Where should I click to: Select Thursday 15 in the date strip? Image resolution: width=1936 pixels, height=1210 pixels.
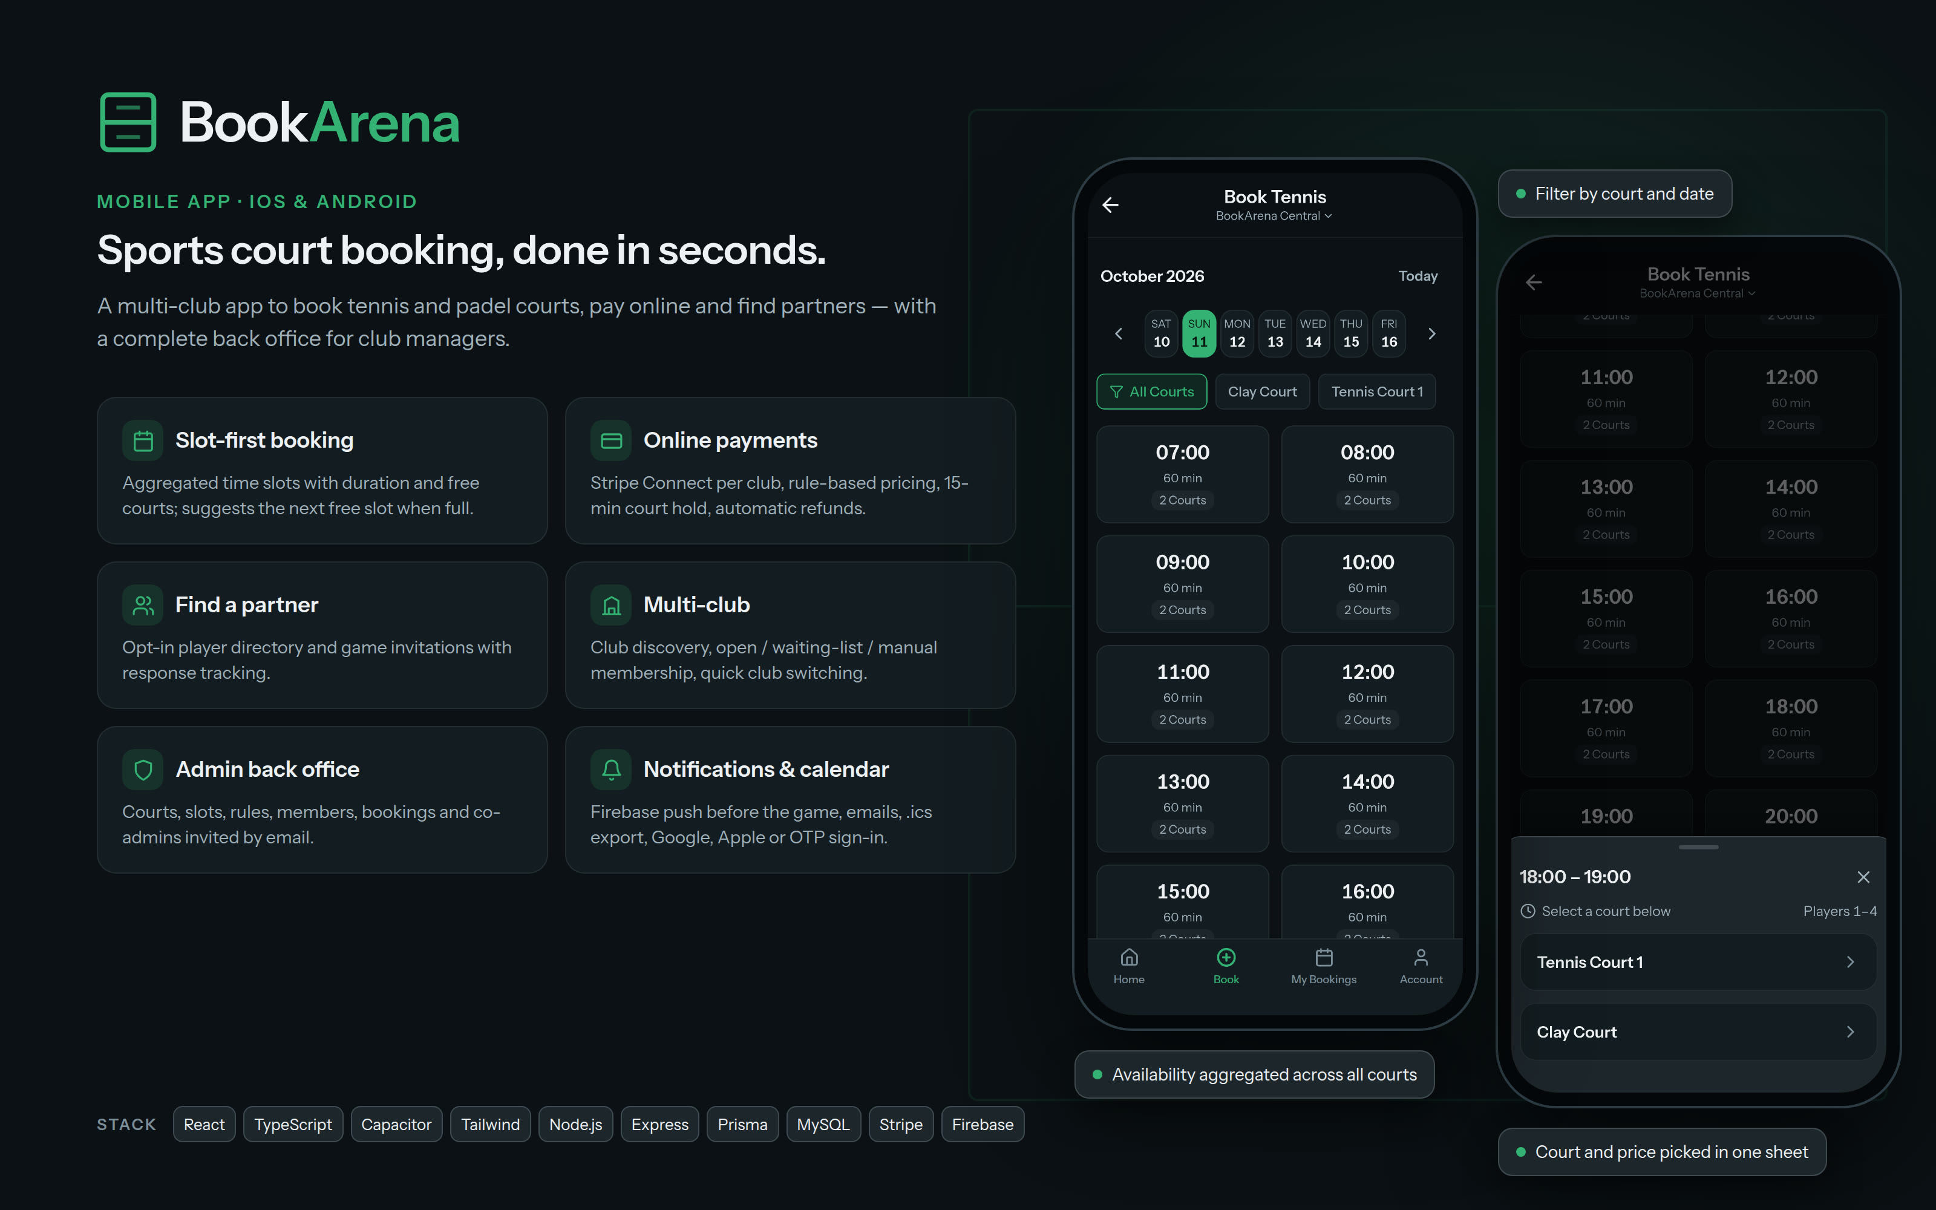1351,334
